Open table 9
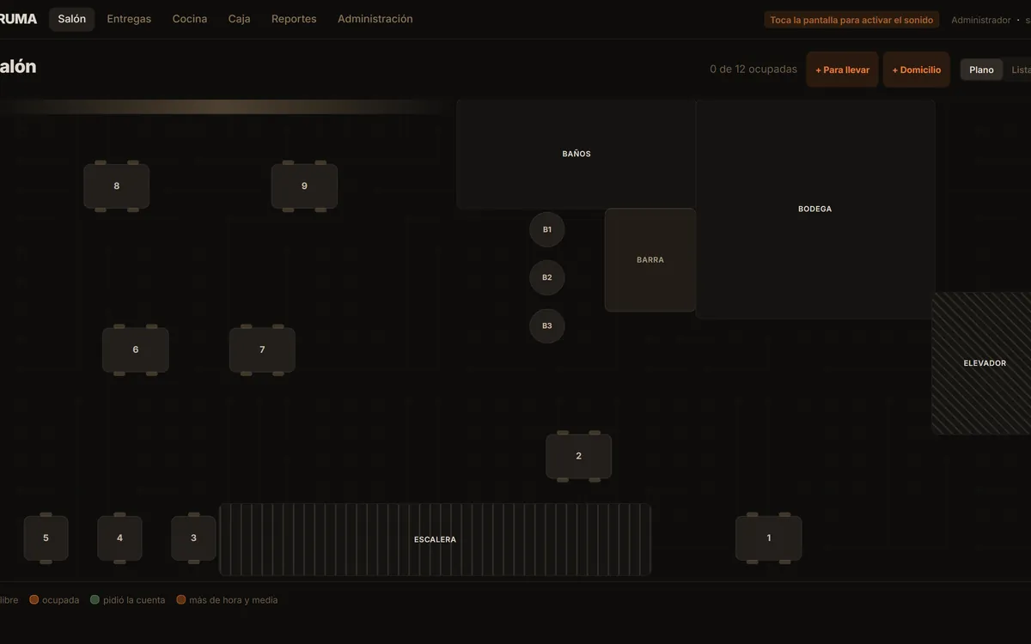The height and width of the screenshot is (644, 1031). point(304,186)
